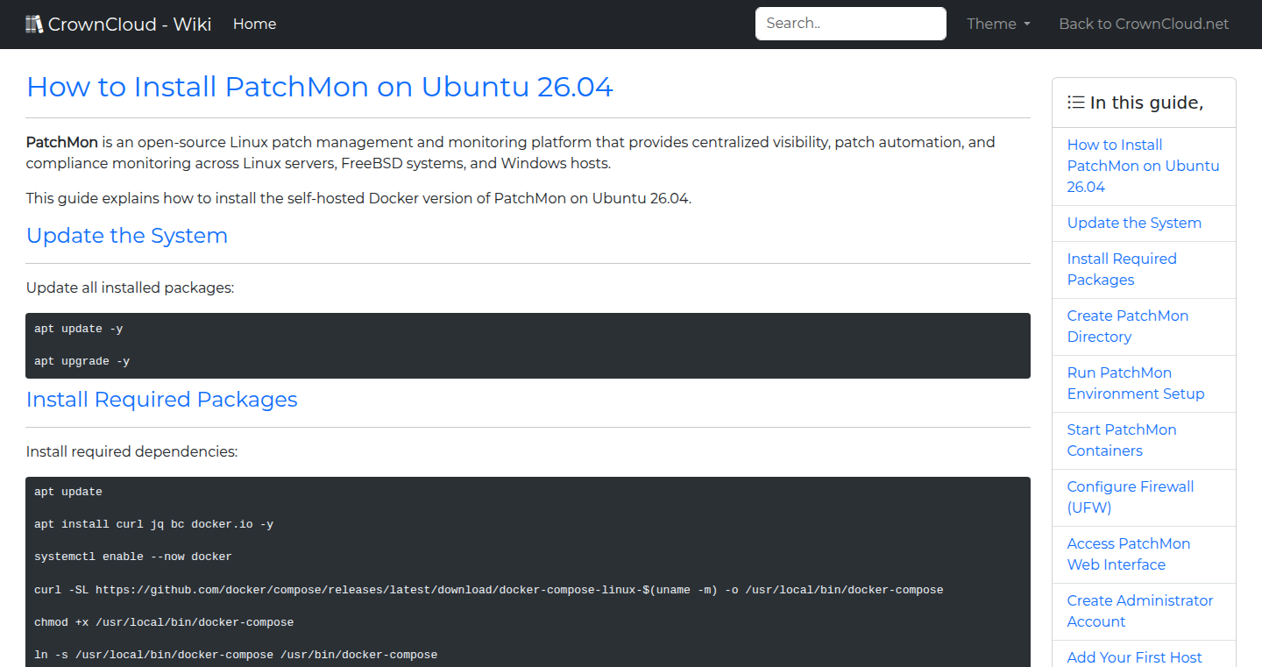Click the "ln -s" docker-compose symlink command
This screenshot has width=1262, height=667.
tap(236, 655)
